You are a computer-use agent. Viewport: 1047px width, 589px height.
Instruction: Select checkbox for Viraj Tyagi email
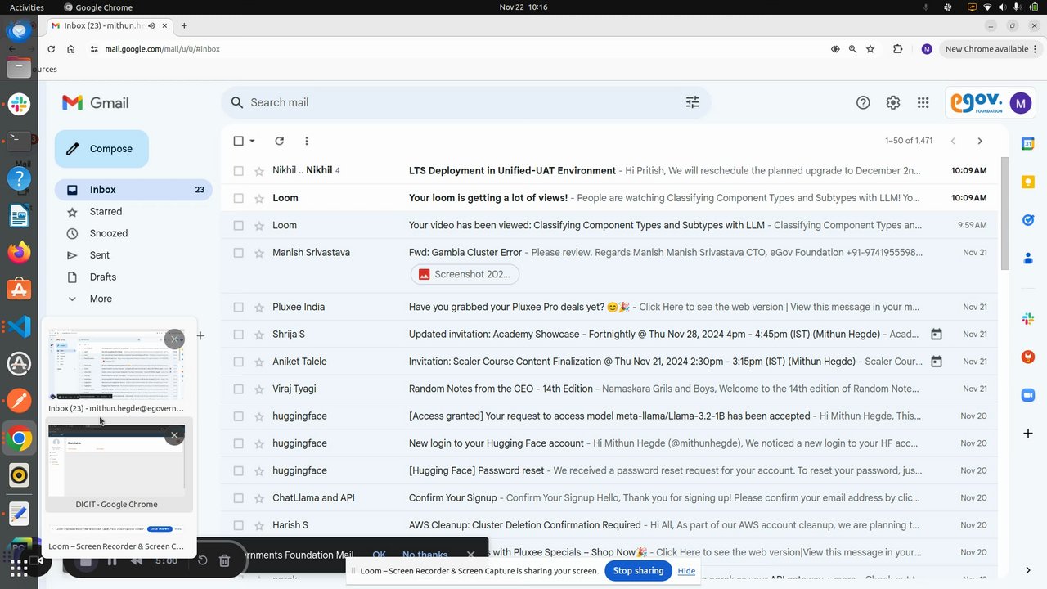(238, 389)
